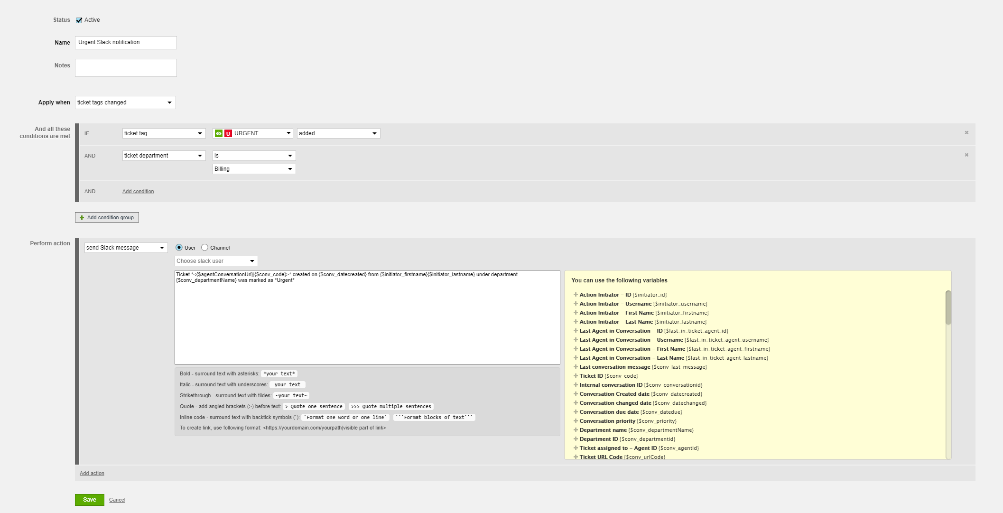Open the ticket tag condition dropdown

(x=164, y=133)
